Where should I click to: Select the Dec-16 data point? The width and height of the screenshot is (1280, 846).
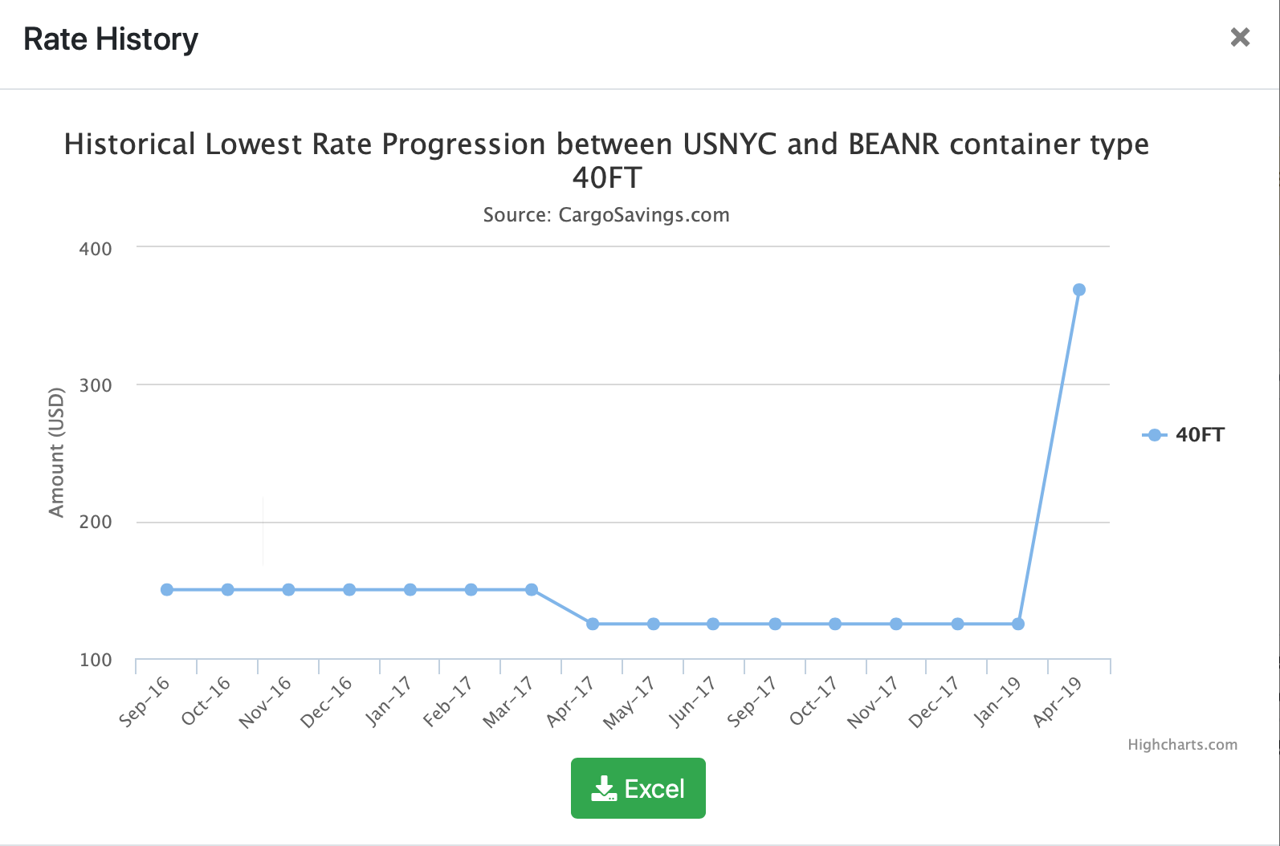coord(349,590)
